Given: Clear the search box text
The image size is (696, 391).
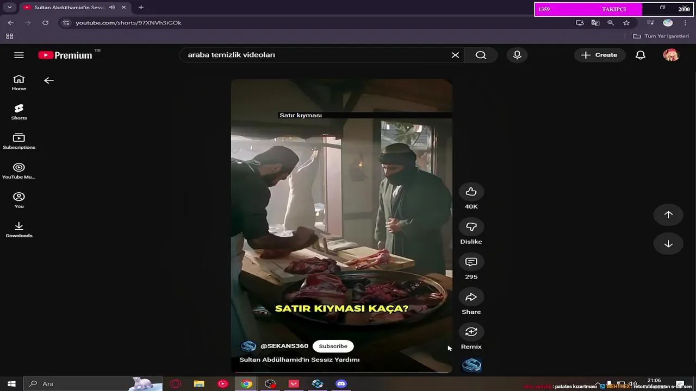Looking at the screenshot, I should coord(455,55).
